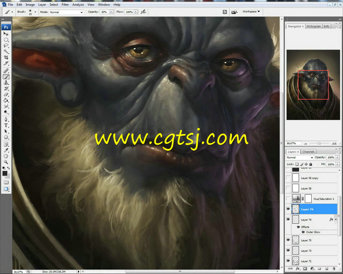This screenshot has width=343, height=274.
Task: Collapse Layer 74 effects list
Action: (x=336, y=219)
